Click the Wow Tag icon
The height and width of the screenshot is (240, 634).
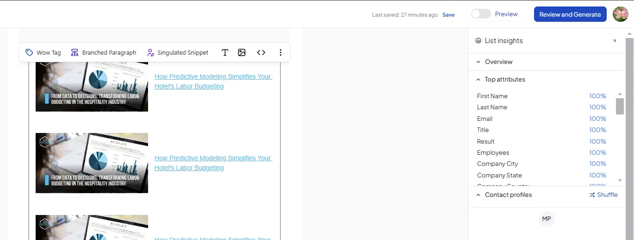(29, 52)
